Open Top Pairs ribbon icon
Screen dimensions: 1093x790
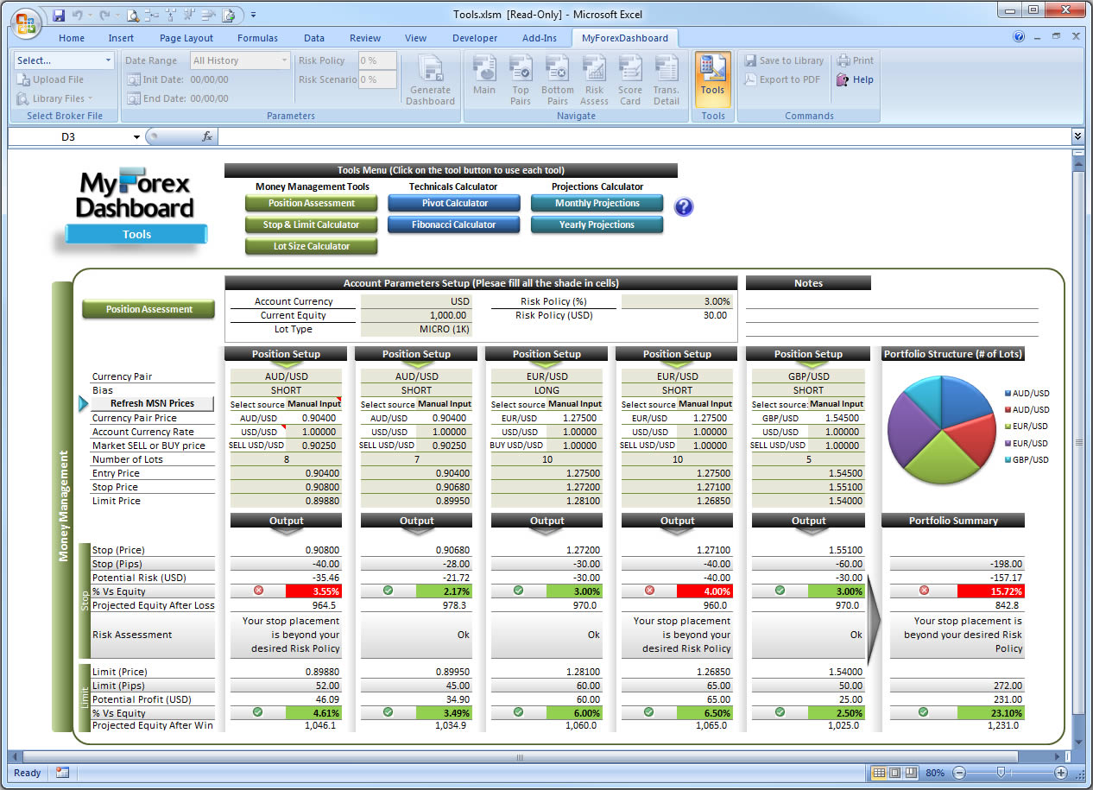521,80
